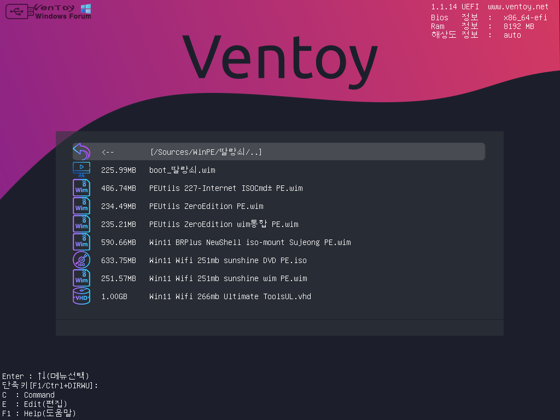
Task: Click the x86_64-efi Bios info value
Action: pos(526,17)
